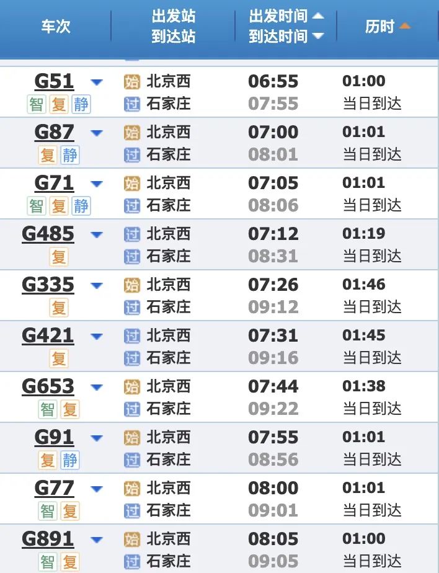Click the 静 quiet-car badge under G87
This screenshot has height=573, width=439.
click(x=70, y=155)
